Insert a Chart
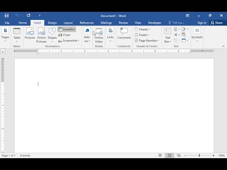 pyautogui.click(x=64, y=35)
